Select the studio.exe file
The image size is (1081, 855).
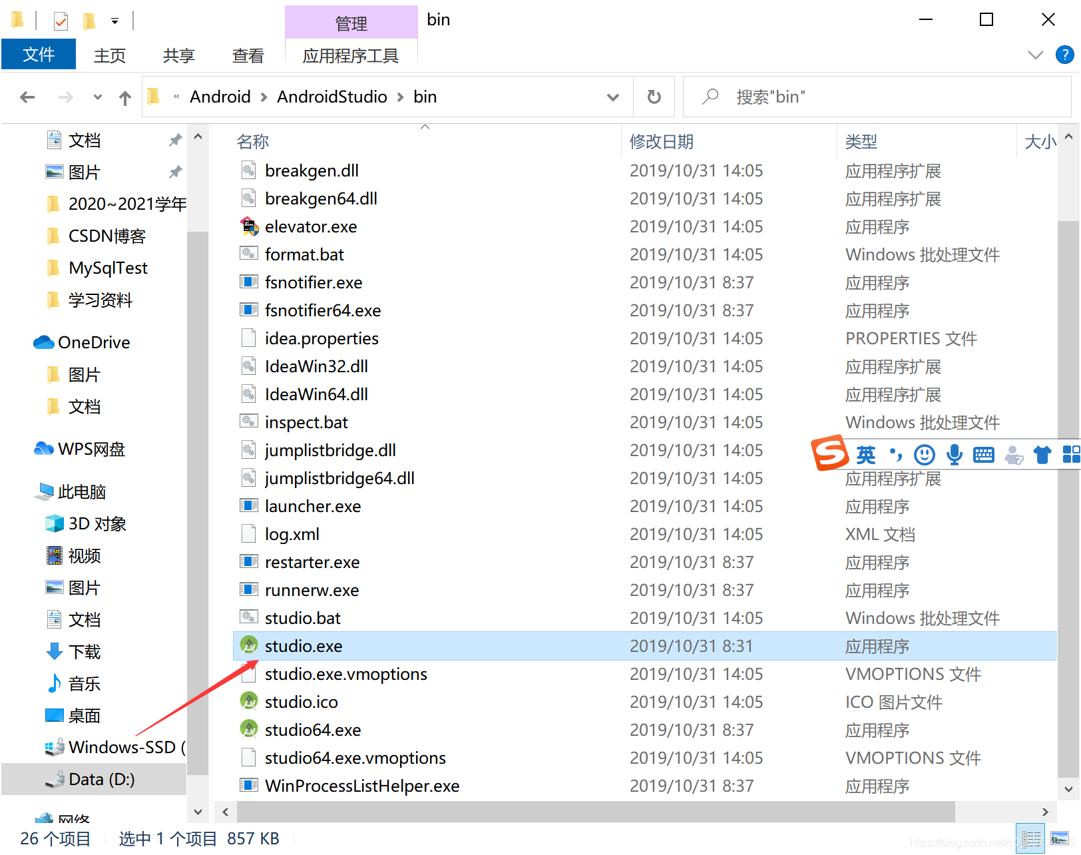[x=644, y=646]
